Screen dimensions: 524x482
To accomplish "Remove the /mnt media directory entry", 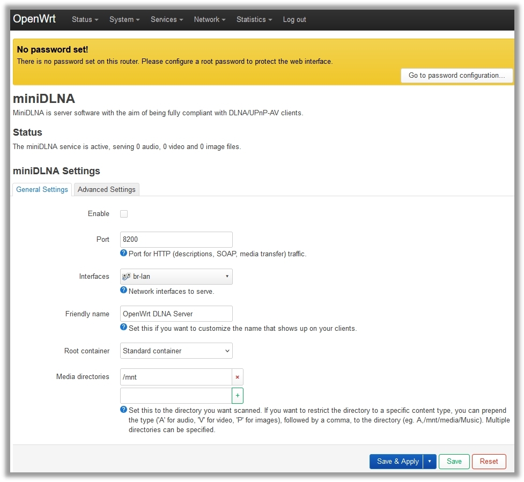I will [x=237, y=377].
